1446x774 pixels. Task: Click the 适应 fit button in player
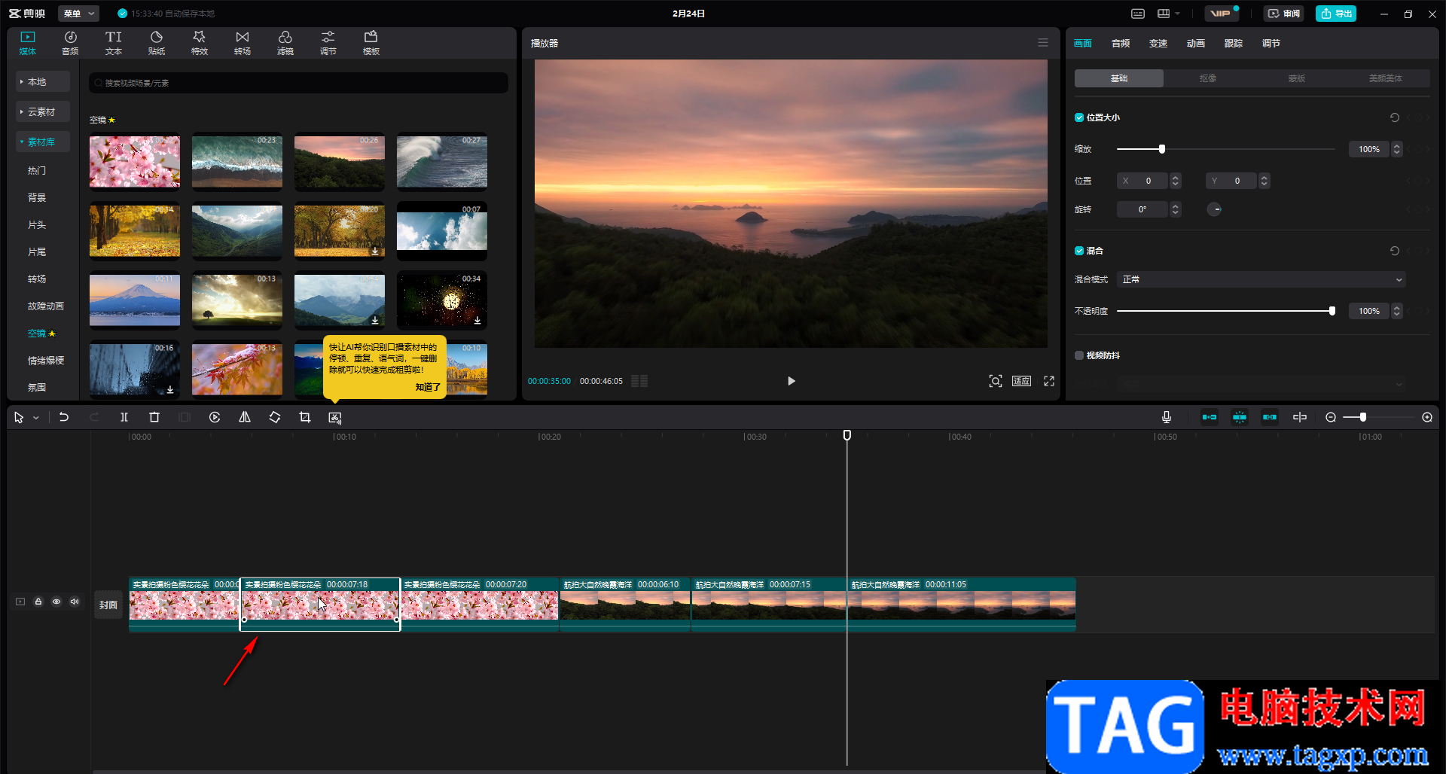coord(1022,381)
